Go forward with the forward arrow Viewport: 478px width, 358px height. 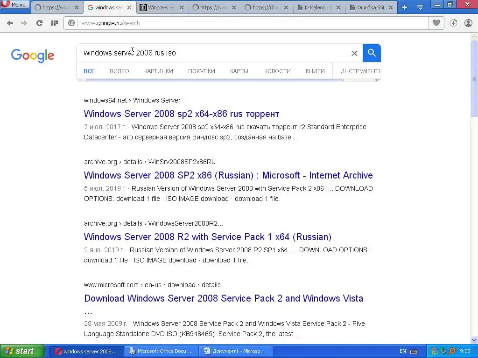(x=24, y=23)
